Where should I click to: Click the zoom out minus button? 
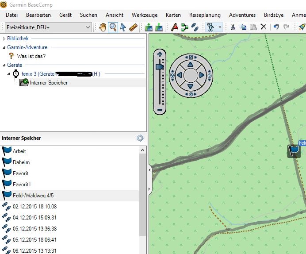[160, 110]
